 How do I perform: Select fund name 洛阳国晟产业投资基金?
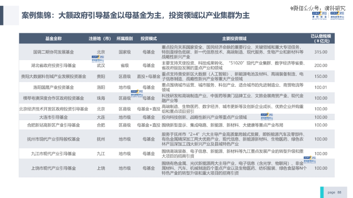[x=53, y=88]
